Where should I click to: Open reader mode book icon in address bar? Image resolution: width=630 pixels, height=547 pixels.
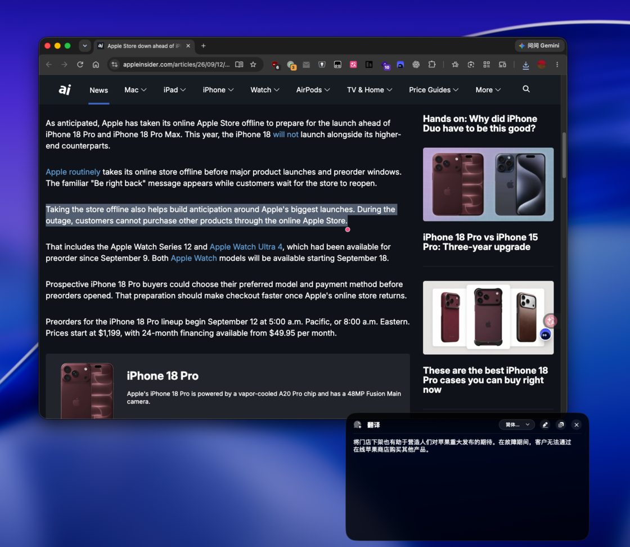coord(239,64)
